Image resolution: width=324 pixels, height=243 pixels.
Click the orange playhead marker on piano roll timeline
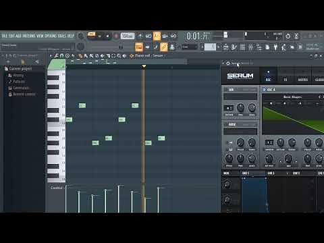pyautogui.click(x=144, y=66)
